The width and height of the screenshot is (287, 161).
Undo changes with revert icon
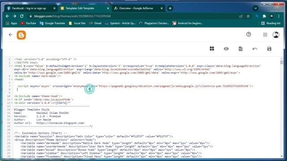[255, 49]
